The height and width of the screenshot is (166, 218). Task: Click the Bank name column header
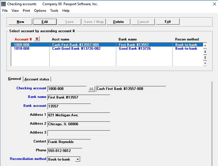(x=128, y=39)
